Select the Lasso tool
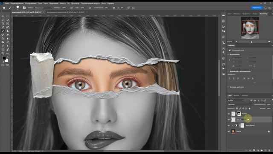273x154 pixels. tap(3, 20)
